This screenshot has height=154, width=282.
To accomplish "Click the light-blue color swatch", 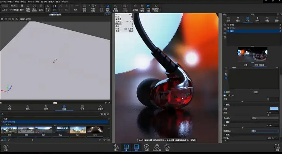I will 274,109.
